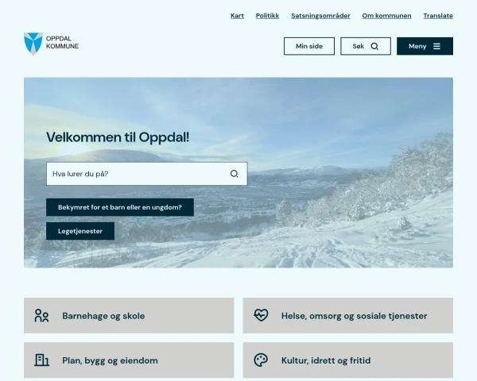
Task: Click the hamburger icon in Meny button
Action: 436,46
